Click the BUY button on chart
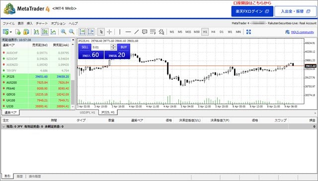Screen dimensions: 318x181 pos(124,47)
